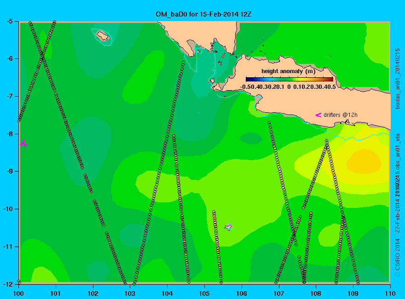Viewport: 405px width, 299px height.
Task: Click the '103' longitude axis label
Action: [130, 293]
